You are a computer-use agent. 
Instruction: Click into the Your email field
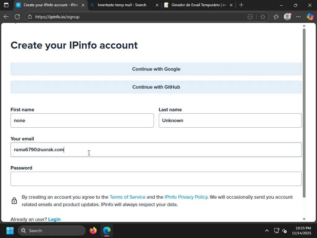(x=156, y=150)
